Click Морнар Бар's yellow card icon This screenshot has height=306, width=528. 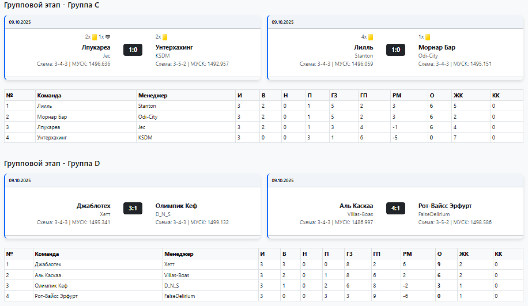(428, 37)
